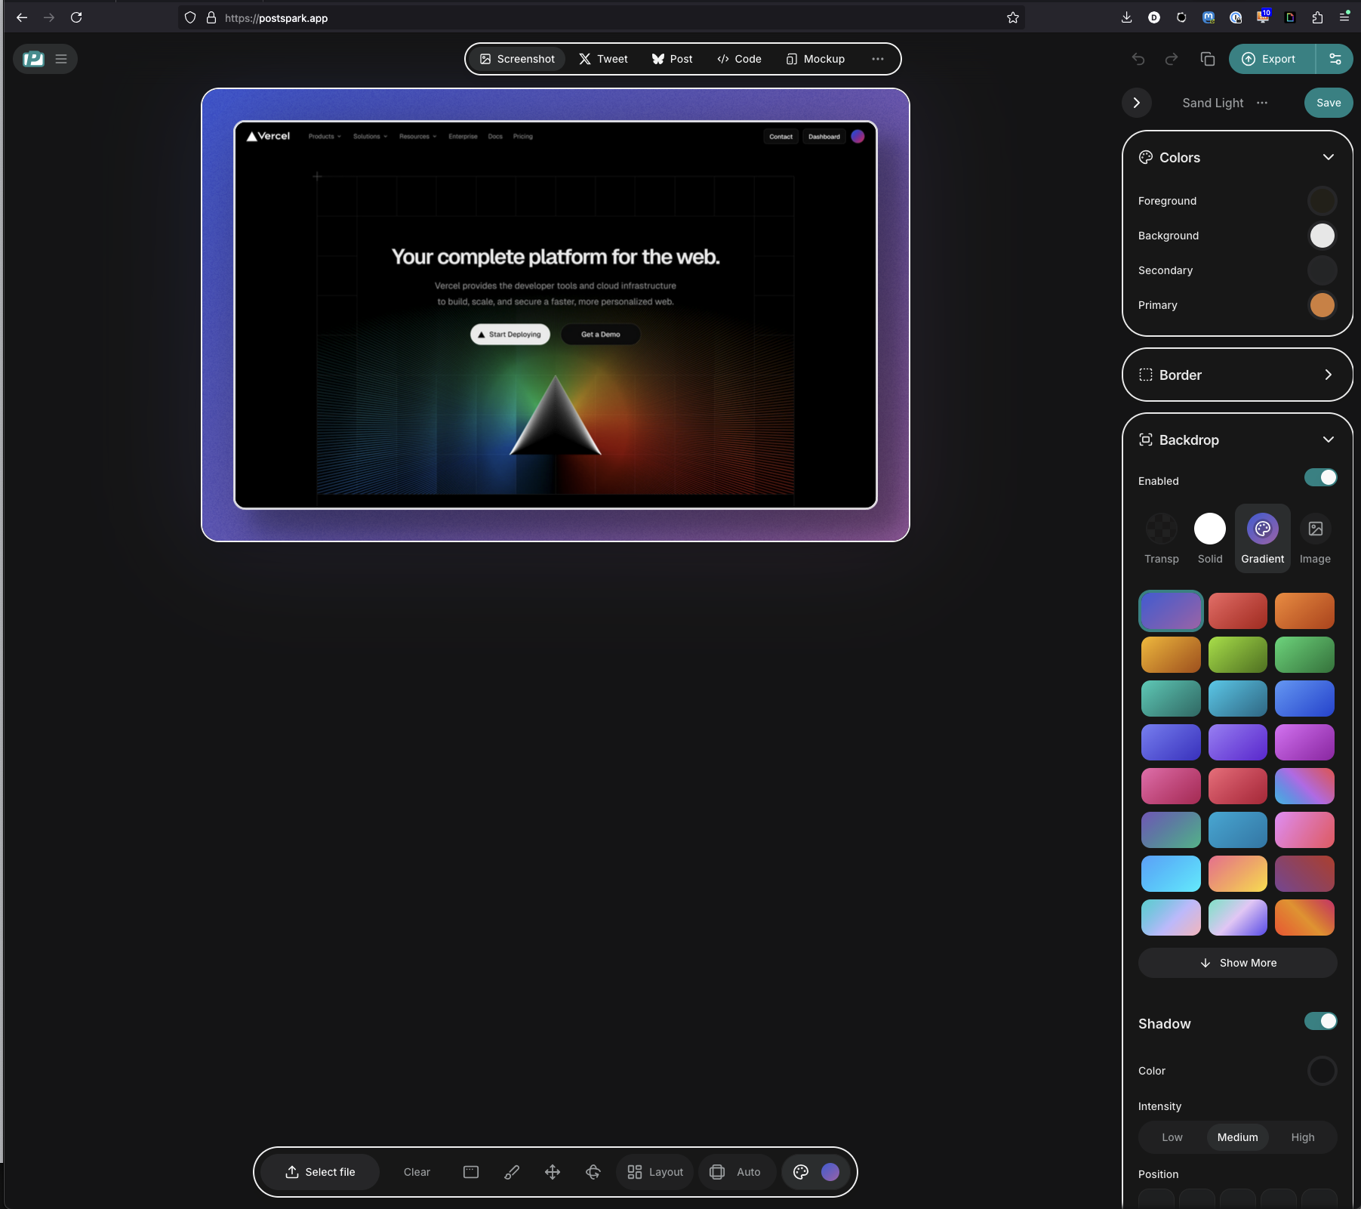Open the more modes ellipsis in top bar

tap(877, 59)
